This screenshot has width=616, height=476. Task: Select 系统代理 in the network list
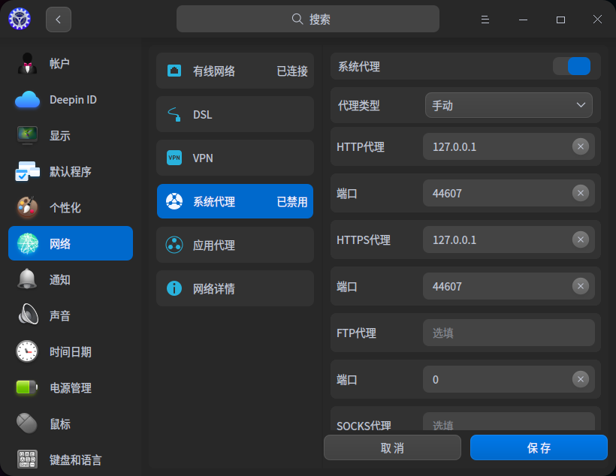pyautogui.click(x=235, y=201)
